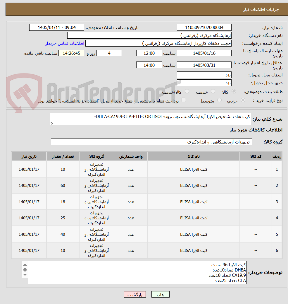The width and height of the screenshot is (288, 304).
Task: Click the response deadline date 1405/01/16
Action: (x=204, y=53)
